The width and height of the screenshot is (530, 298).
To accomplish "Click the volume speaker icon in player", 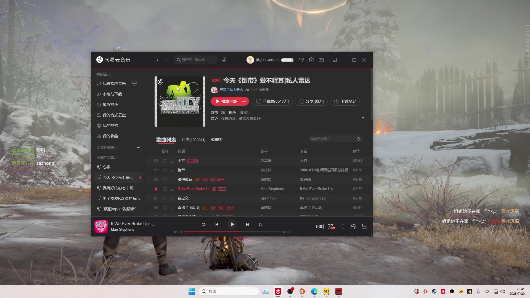I will pos(342,227).
